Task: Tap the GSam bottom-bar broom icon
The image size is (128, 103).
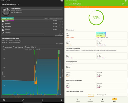Action: pyautogui.click(x=23, y=100)
